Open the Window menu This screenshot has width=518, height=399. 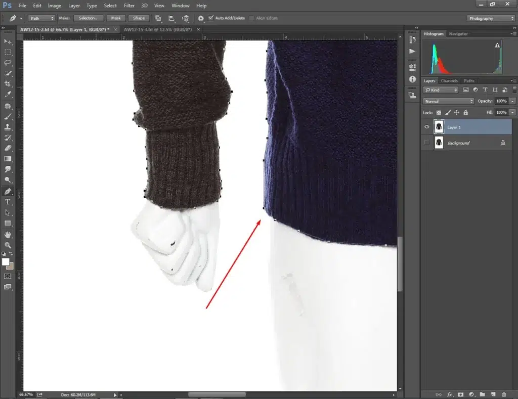[x=181, y=6]
